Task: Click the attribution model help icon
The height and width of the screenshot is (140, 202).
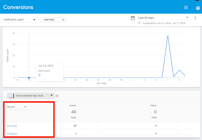Action: click(57, 96)
